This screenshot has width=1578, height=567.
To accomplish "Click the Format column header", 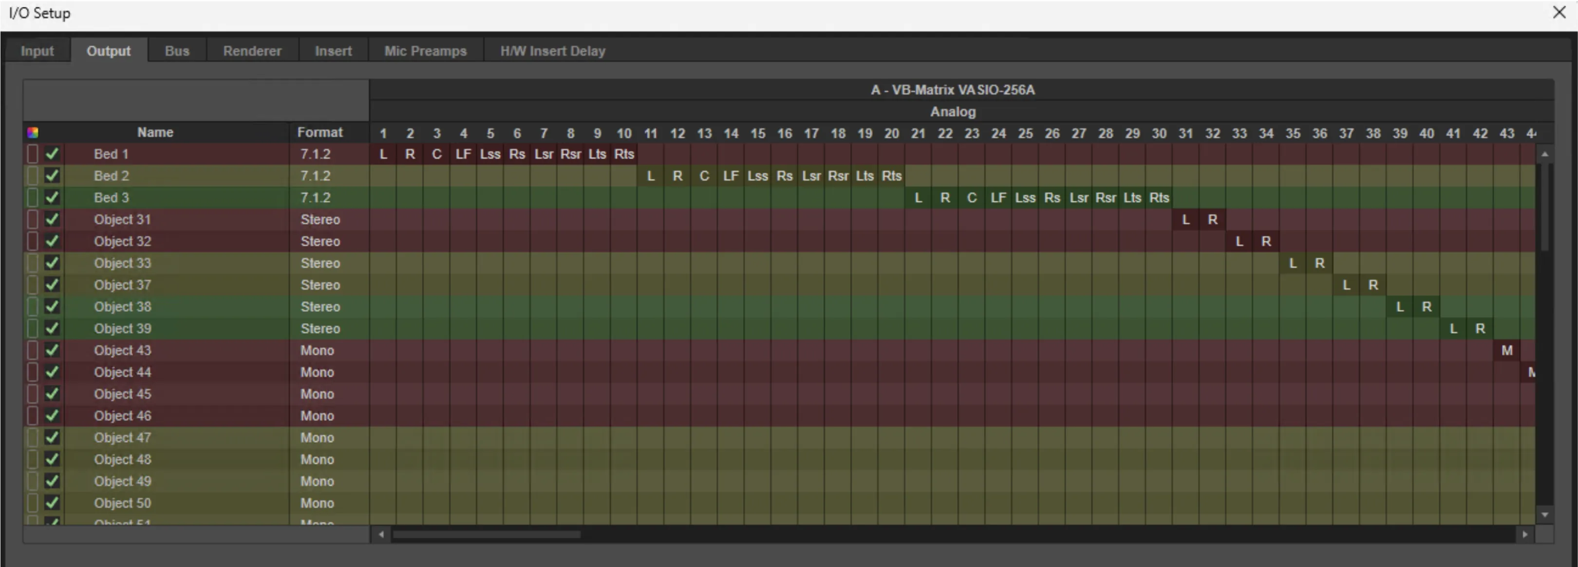I will (320, 132).
